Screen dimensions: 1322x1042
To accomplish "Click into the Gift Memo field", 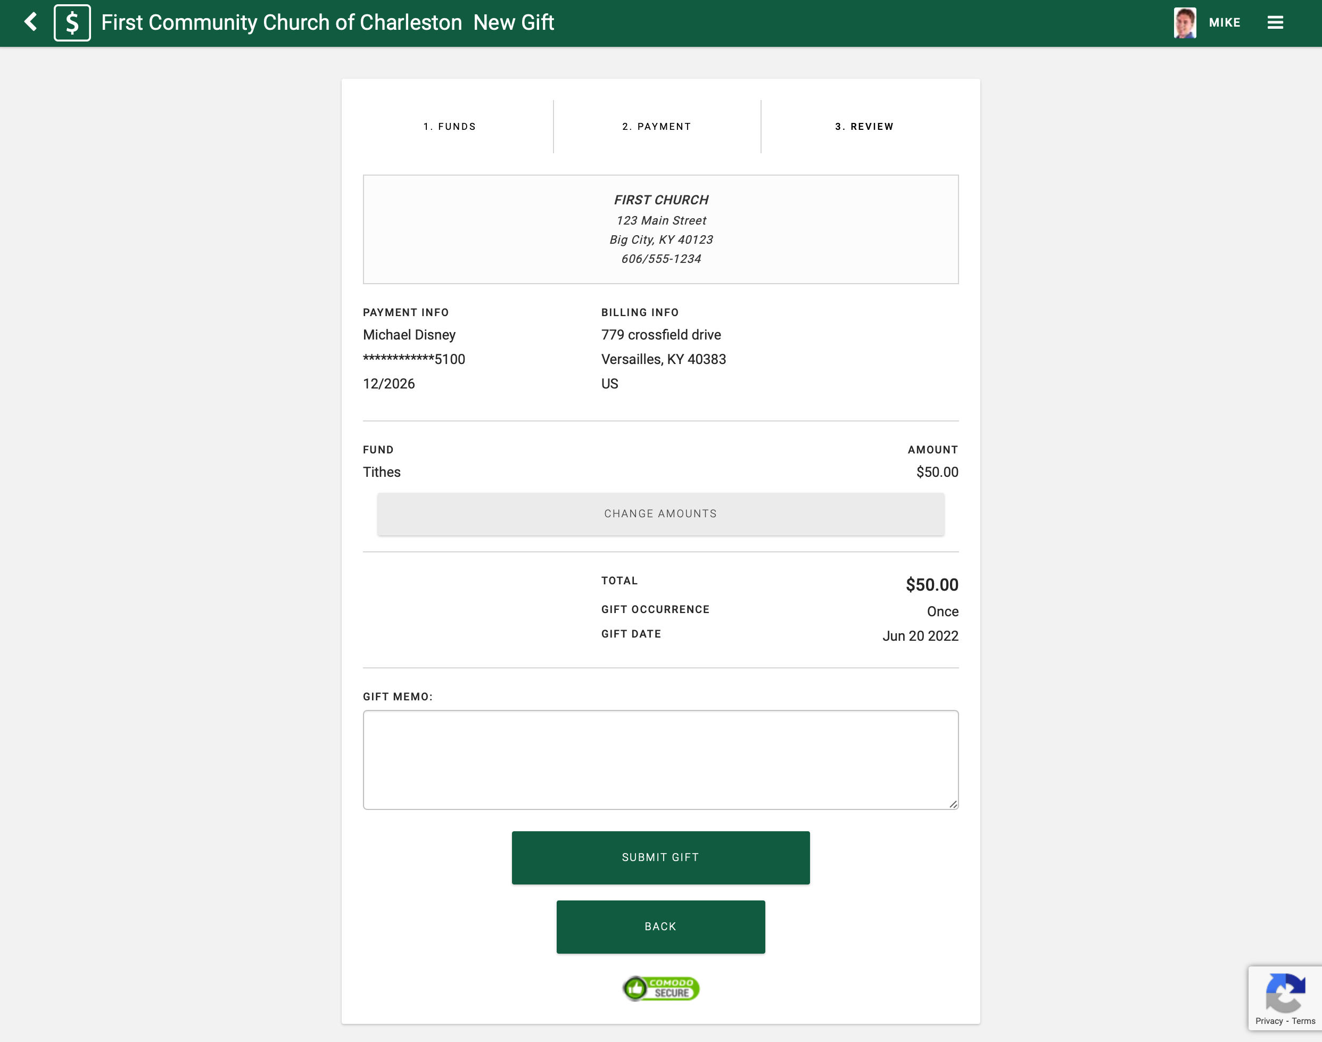I will (x=660, y=759).
